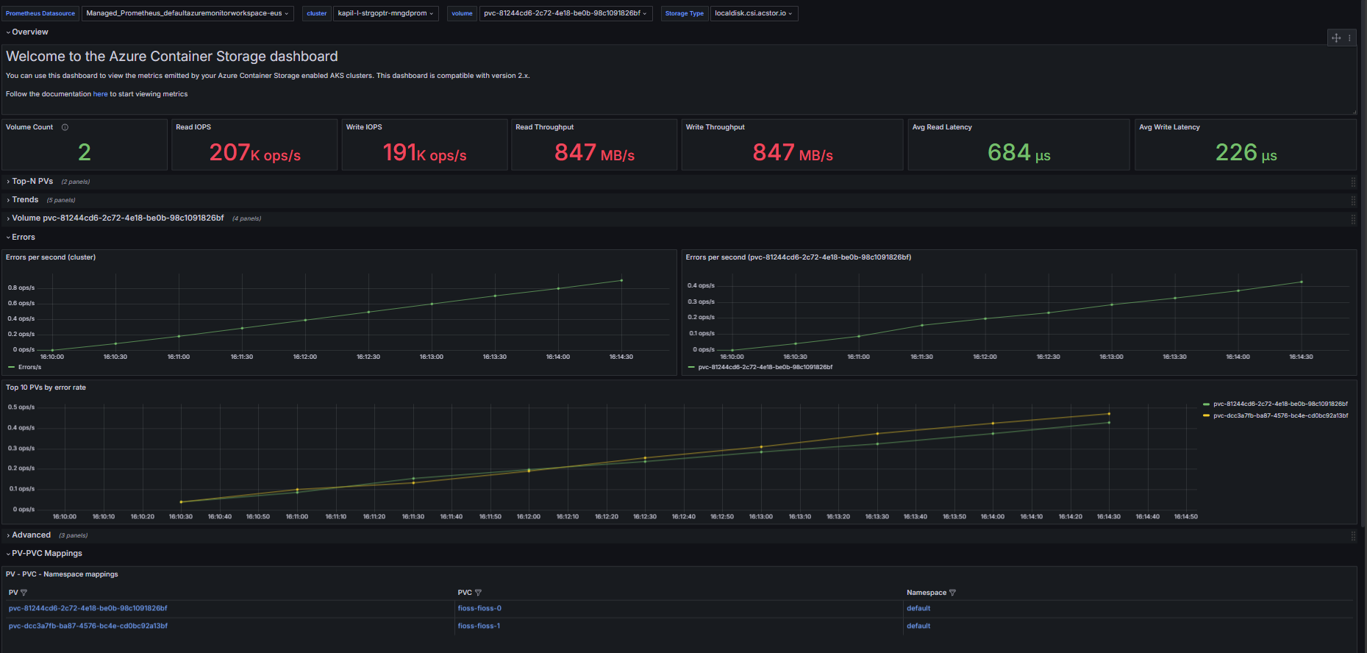
Task: Click the PV column filter icon
Action: (24, 593)
